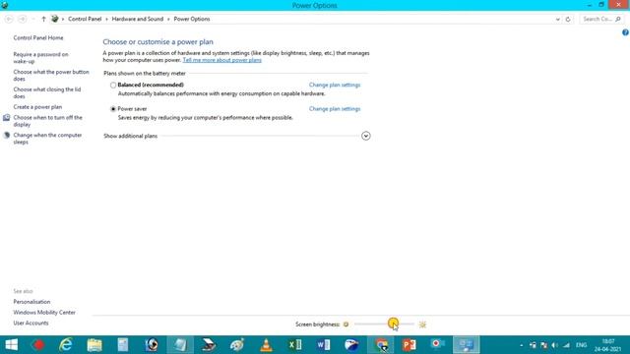This screenshot has width=630, height=354.
Task: Expand breadcrumb arrow after Control Panel
Action: tap(107, 19)
